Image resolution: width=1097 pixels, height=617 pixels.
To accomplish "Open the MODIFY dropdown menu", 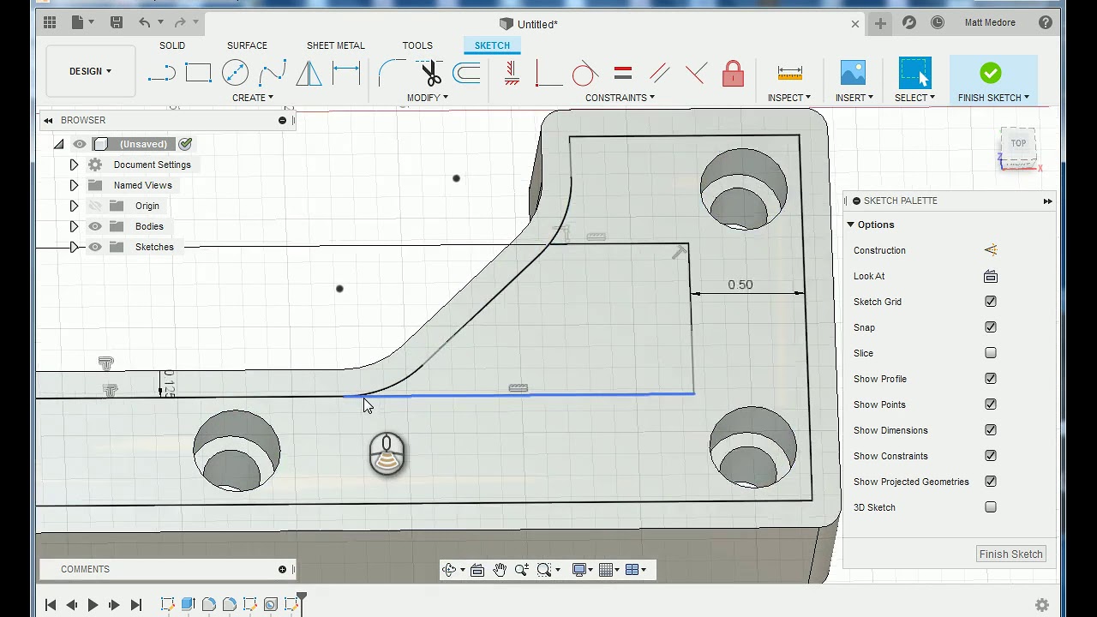I will click(428, 98).
